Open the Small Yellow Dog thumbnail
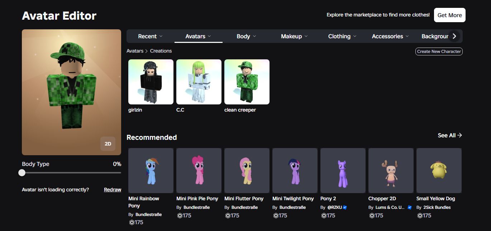The width and height of the screenshot is (491, 231). pos(439,171)
